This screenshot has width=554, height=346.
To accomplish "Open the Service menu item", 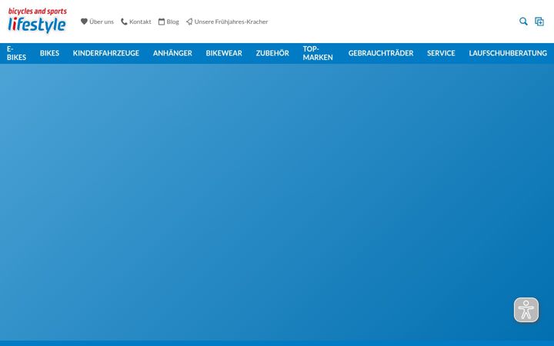I will 441,53.
